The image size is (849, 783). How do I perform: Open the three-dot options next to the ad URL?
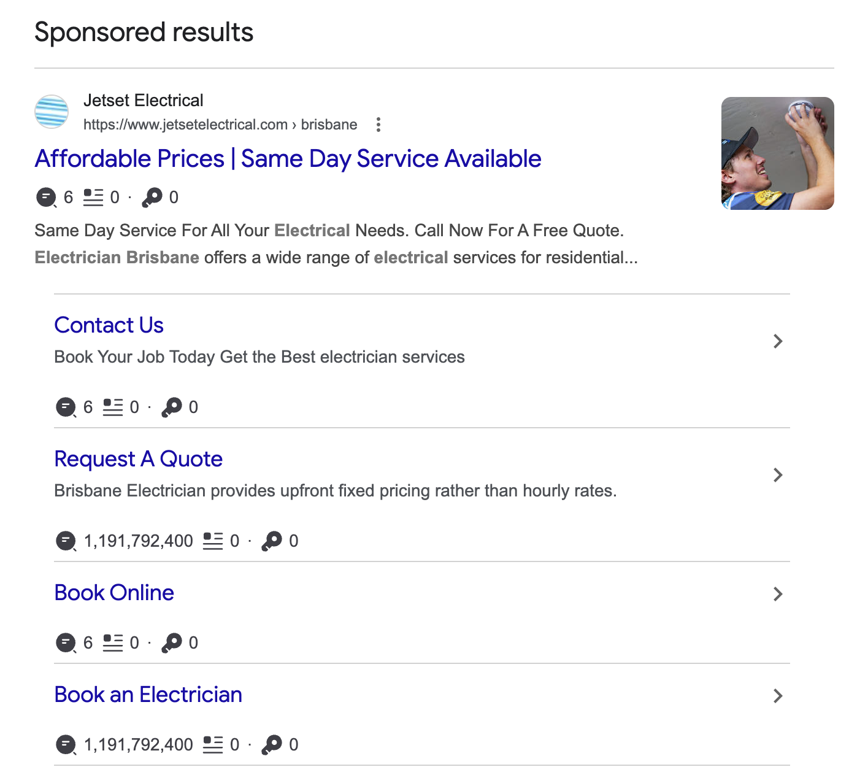pos(379,125)
